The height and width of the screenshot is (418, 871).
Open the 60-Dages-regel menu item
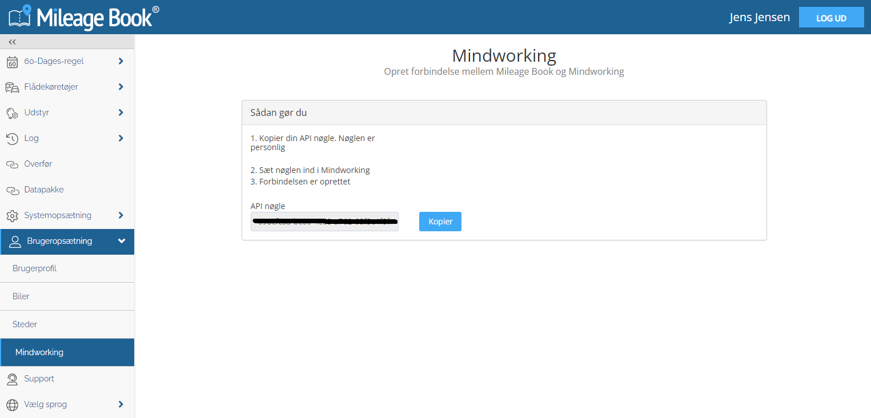tap(67, 61)
